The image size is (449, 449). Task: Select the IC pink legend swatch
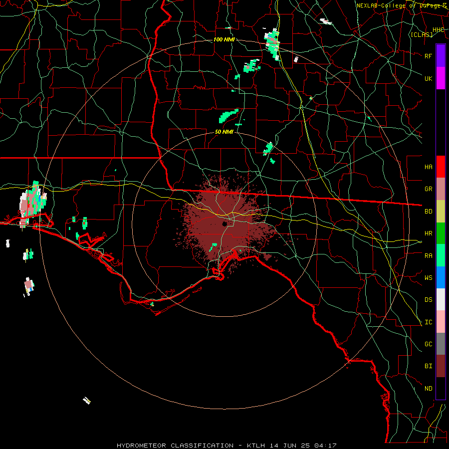pos(441,322)
